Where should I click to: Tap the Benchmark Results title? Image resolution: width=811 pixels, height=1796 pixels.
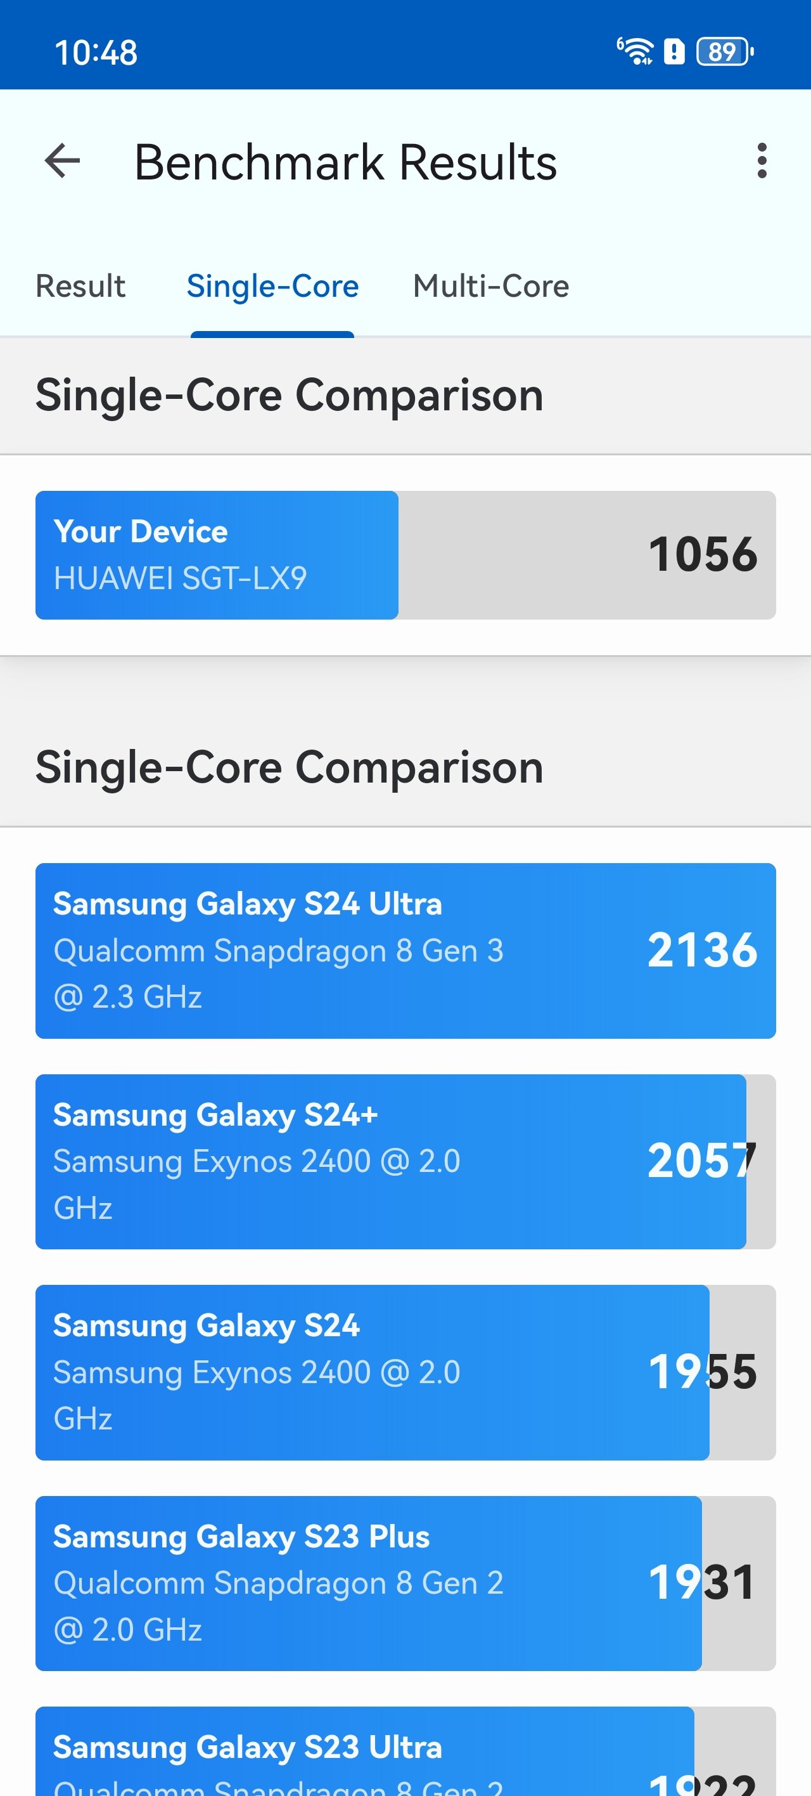tap(345, 162)
